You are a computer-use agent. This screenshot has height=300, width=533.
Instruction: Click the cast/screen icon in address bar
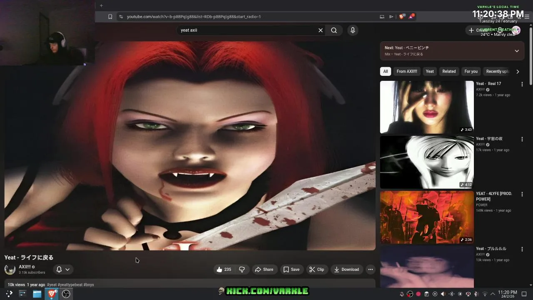pyautogui.click(x=382, y=17)
